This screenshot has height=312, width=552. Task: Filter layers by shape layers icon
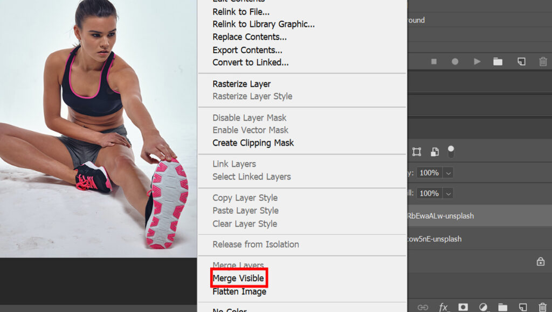click(x=417, y=152)
